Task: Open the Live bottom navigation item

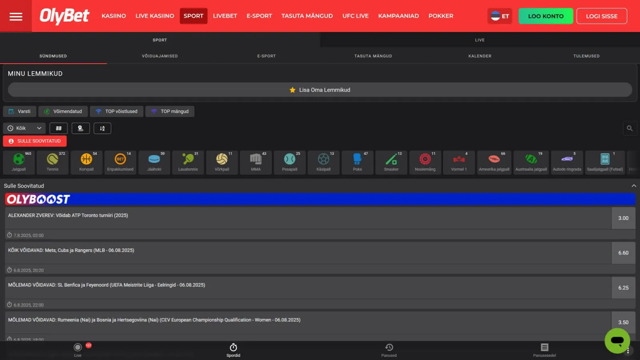Action: click(78, 350)
